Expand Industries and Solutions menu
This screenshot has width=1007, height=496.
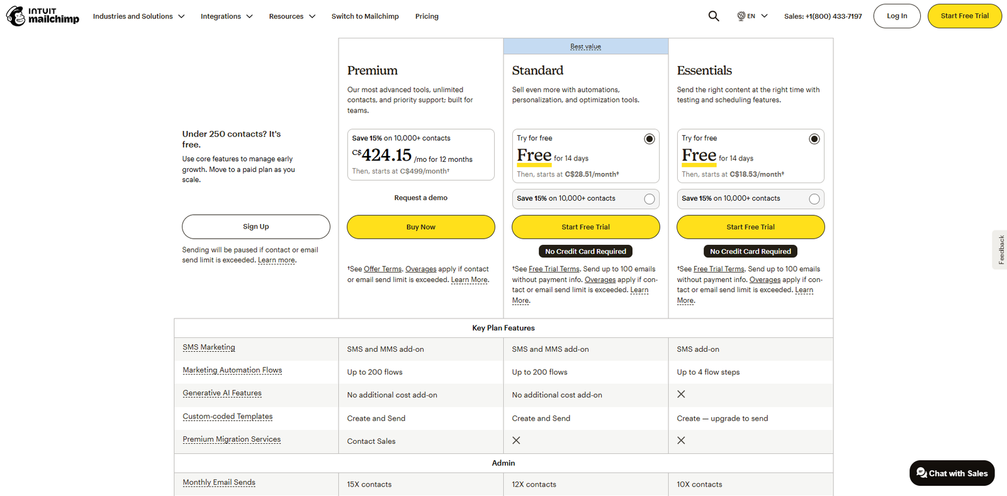pos(139,16)
